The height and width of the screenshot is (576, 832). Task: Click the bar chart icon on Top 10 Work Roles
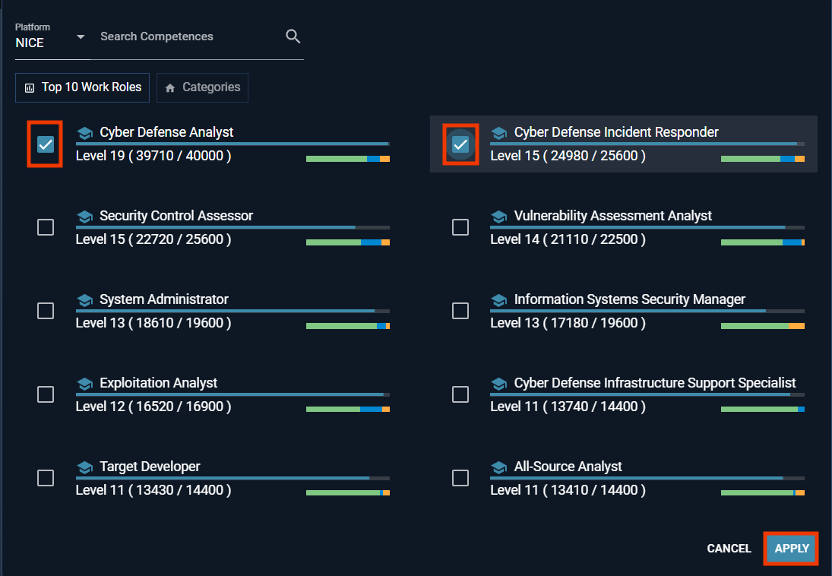28,87
